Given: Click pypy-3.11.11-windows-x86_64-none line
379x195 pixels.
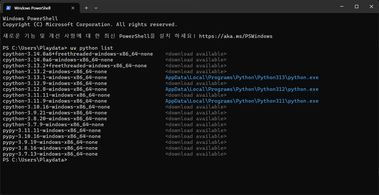Looking at the screenshot, I should (x=52, y=130).
